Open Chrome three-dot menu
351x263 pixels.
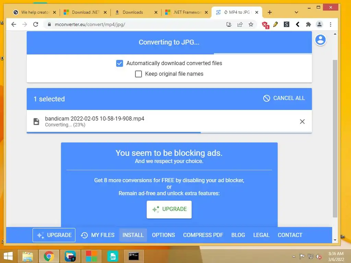[330, 24]
